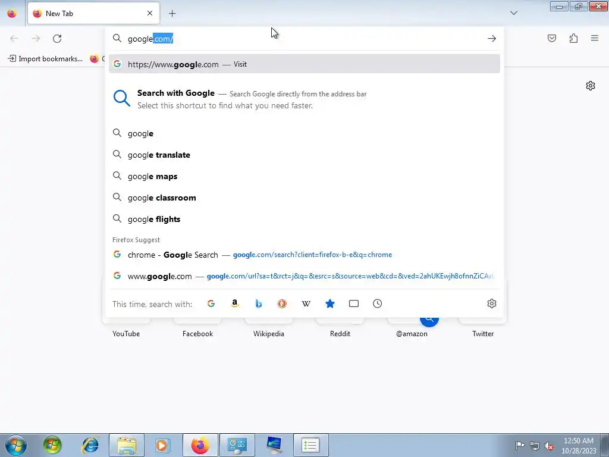Search this time with DuckDuckGo icon

click(282, 303)
